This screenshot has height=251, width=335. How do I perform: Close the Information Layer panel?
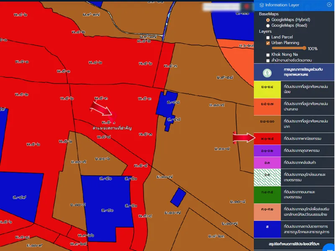[x=329, y=5]
